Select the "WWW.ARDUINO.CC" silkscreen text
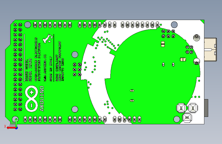The image size is (222, 144). click(45, 68)
